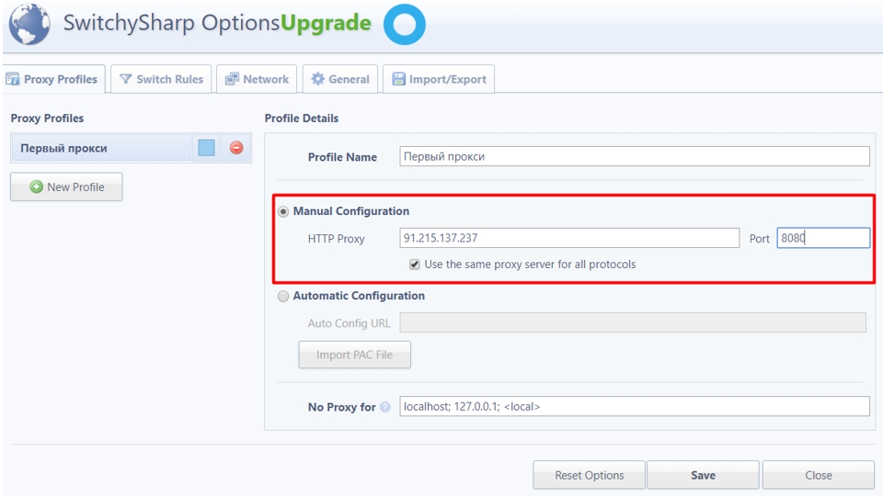Toggle Use the same proxy server checkbox

[415, 265]
